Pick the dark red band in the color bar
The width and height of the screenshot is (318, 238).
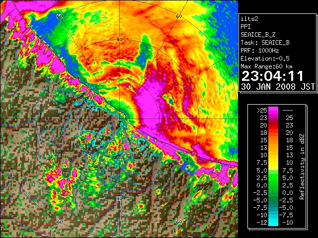click(x=273, y=123)
